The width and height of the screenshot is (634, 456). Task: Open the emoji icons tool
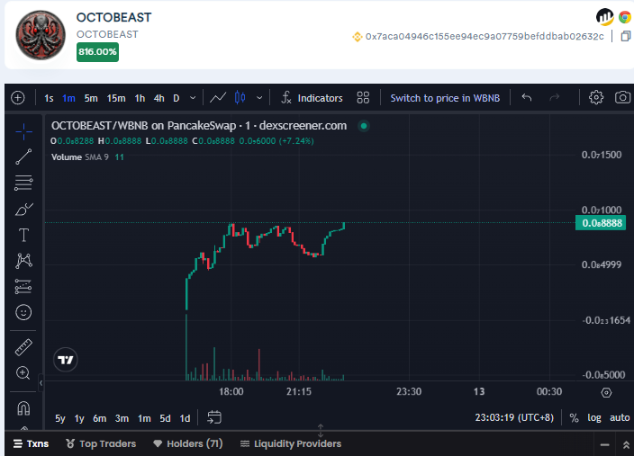coord(23,312)
